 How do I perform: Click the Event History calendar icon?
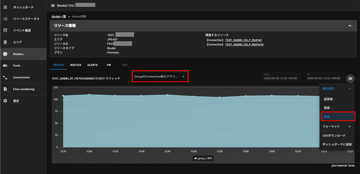point(5,30)
